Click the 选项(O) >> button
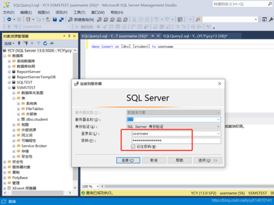The height and width of the screenshot is (205, 274). point(208,160)
